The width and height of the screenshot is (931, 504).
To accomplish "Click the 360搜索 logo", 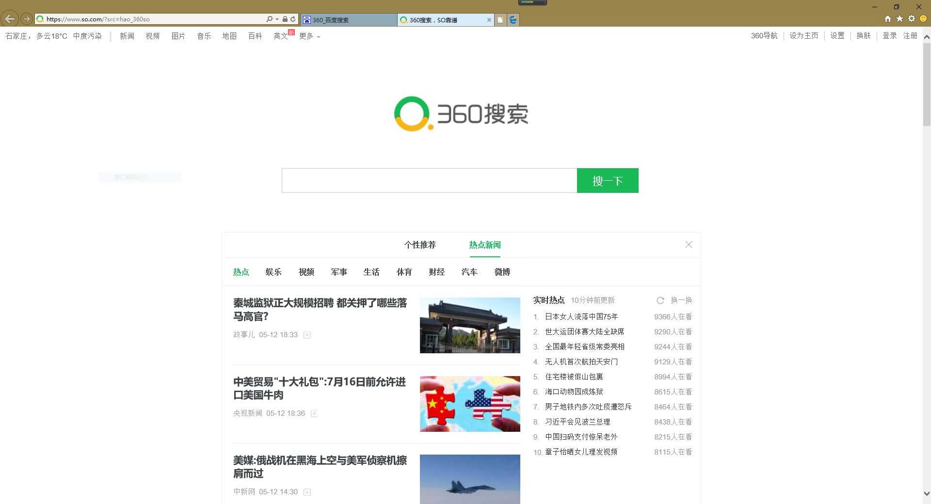I will coord(461,114).
